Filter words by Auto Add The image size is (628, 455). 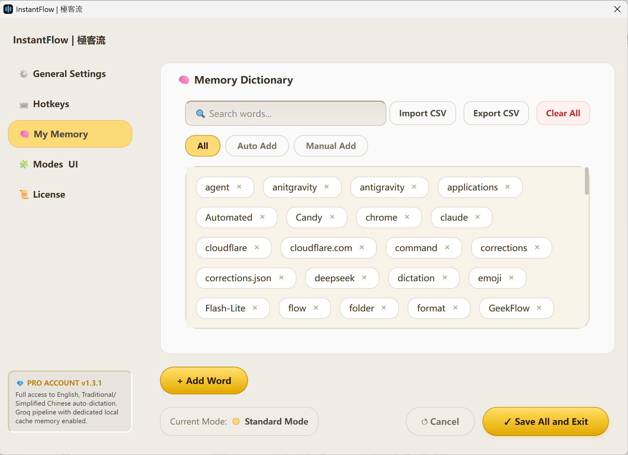pyautogui.click(x=257, y=146)
